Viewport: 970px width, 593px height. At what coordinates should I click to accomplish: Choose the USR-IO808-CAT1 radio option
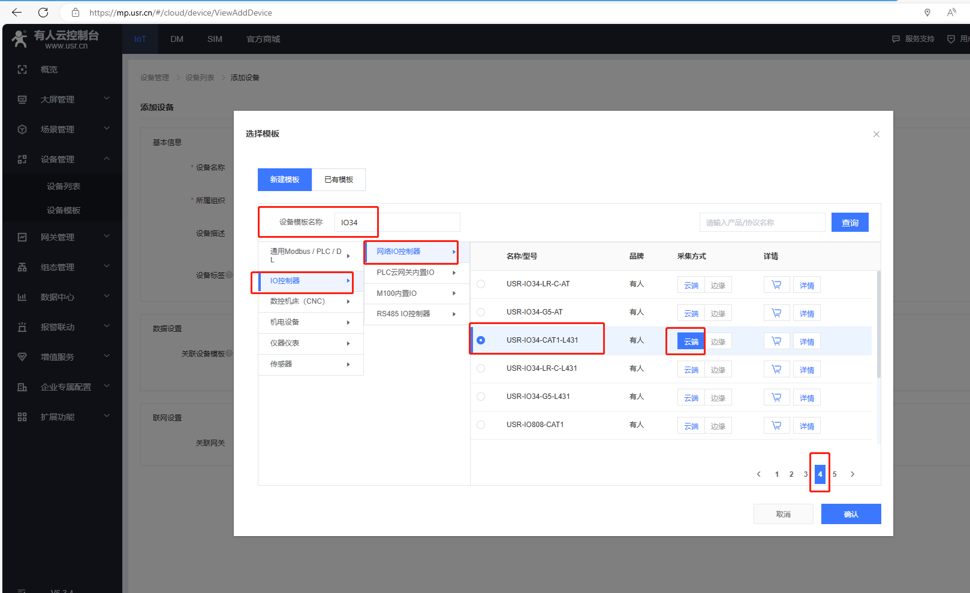481,425
